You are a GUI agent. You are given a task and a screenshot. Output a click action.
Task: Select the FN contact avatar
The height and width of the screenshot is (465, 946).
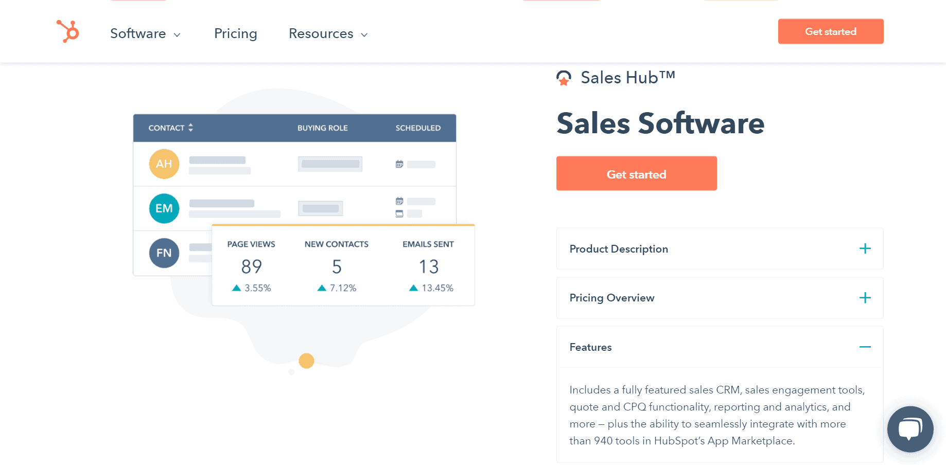click(x=164, y=253)
